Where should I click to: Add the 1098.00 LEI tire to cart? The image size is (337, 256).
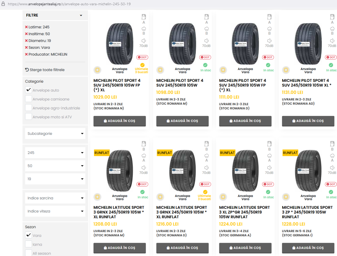[x=183, y=121]
